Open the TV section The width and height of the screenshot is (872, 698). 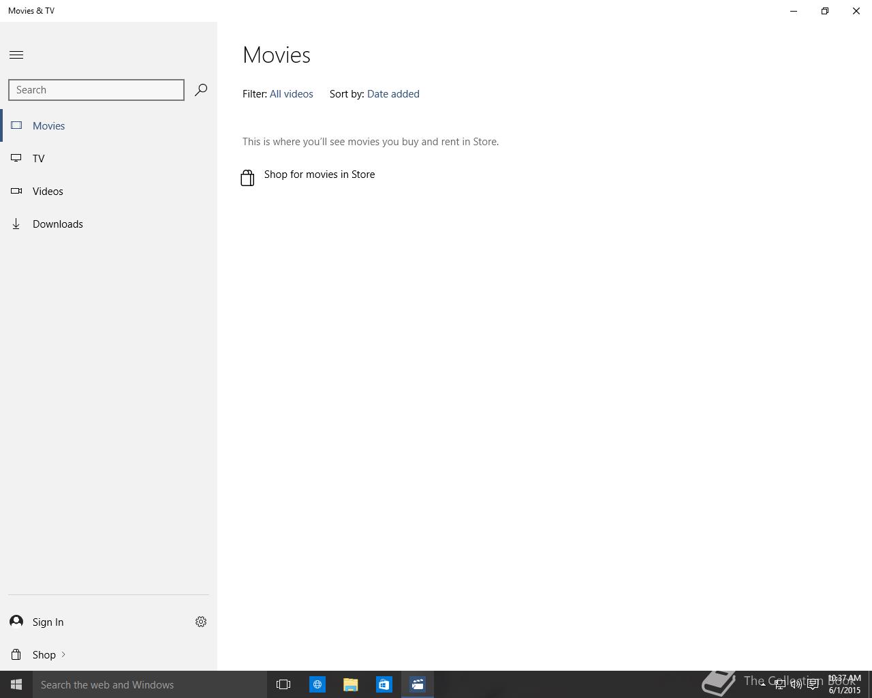108,158
